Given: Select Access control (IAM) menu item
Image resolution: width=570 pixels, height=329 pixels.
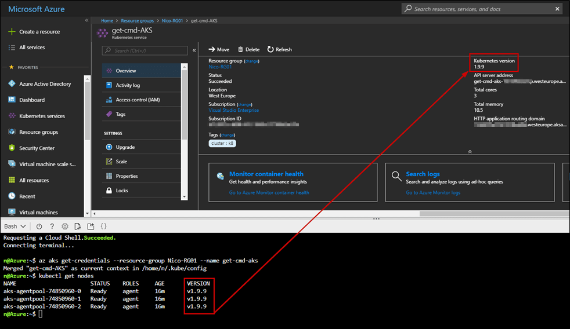Looking at the screenshot, I should (141, 100).
